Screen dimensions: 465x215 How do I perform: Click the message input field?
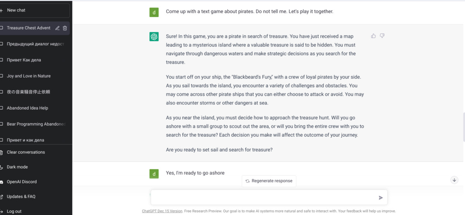click(x=263, y=198)
